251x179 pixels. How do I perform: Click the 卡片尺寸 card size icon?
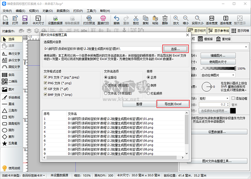[38, 20]
